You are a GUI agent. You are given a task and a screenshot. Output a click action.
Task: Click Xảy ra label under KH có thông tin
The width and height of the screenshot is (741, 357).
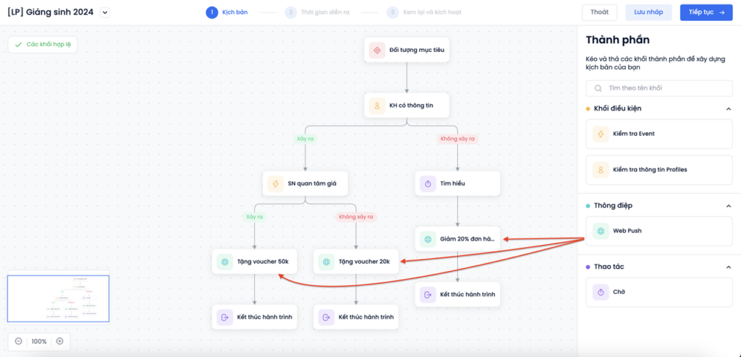pos(305,139)
